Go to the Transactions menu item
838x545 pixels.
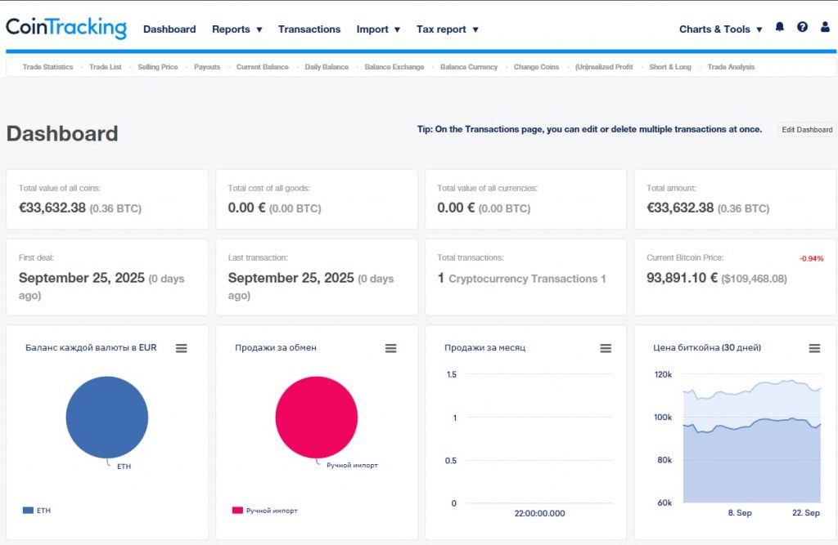point(309,29)
